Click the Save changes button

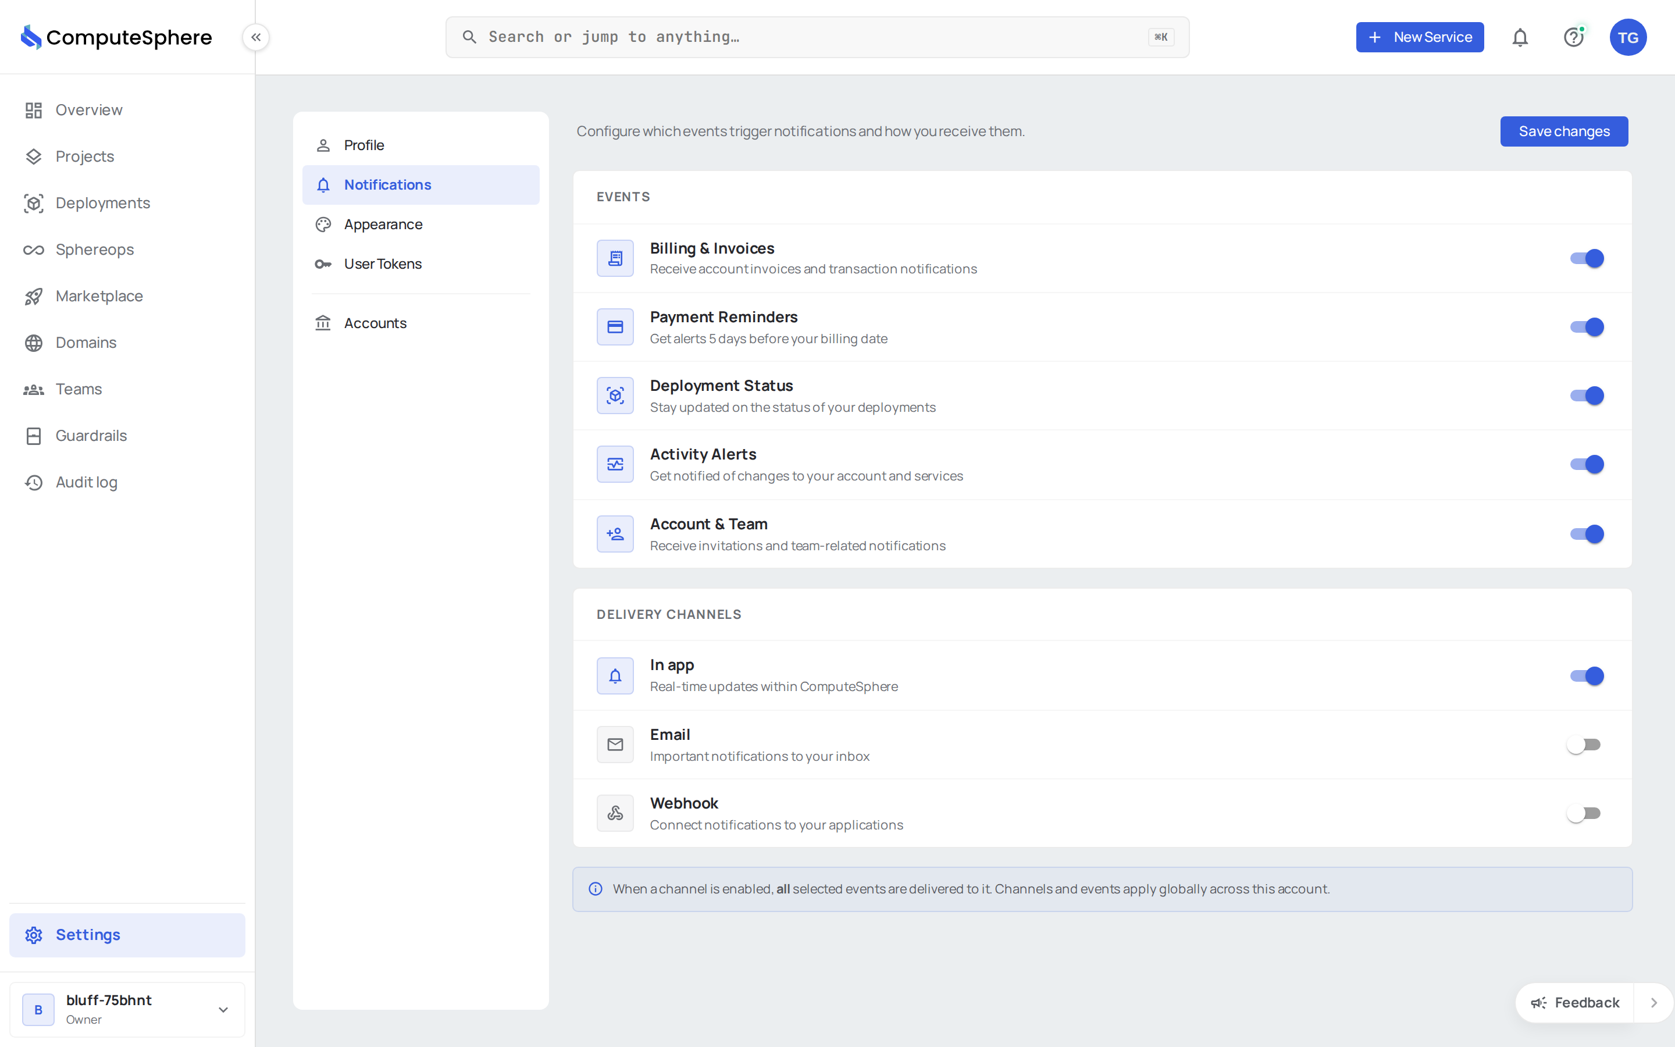pyautogui.click(x=1563, y=131)
